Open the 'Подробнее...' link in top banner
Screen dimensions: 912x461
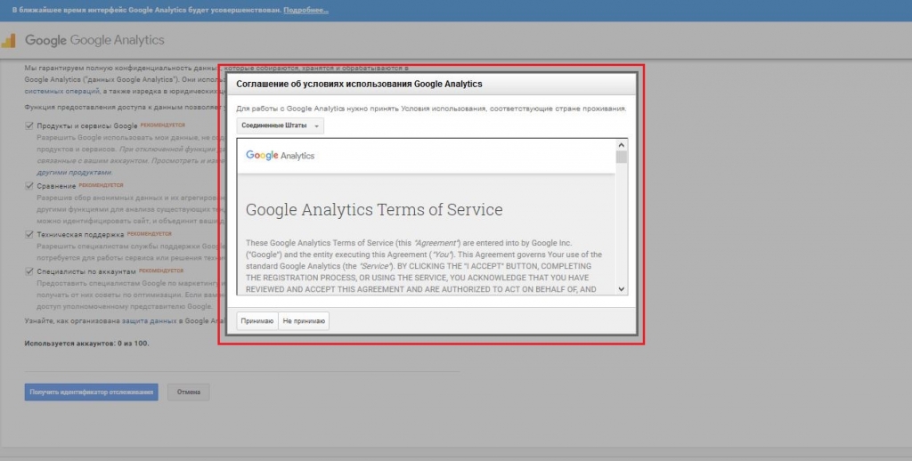tap(306, 11)
